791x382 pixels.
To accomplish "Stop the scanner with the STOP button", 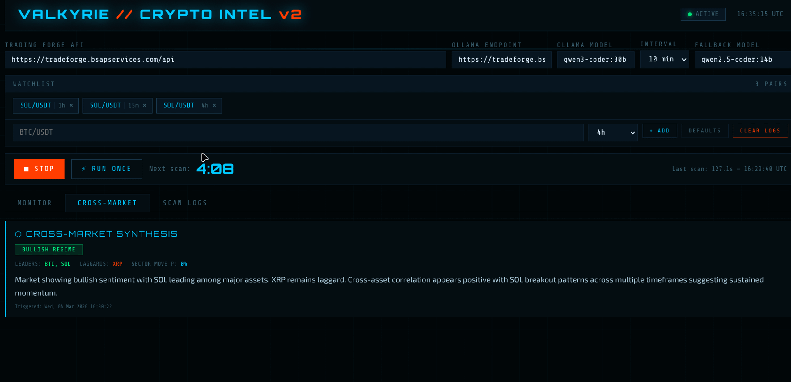I will tap(39, 169).
